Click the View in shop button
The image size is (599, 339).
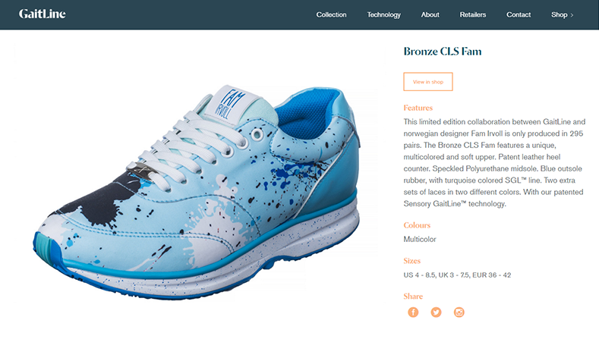click(x=428, y=82)
